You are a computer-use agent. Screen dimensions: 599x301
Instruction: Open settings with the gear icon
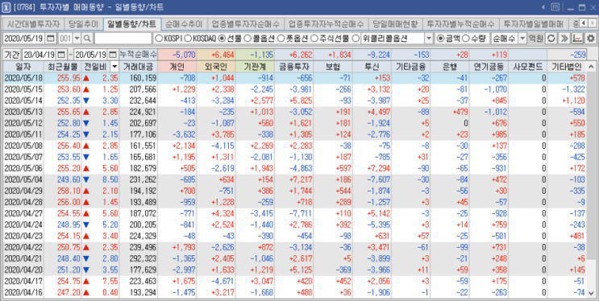[x=590, y=38]
